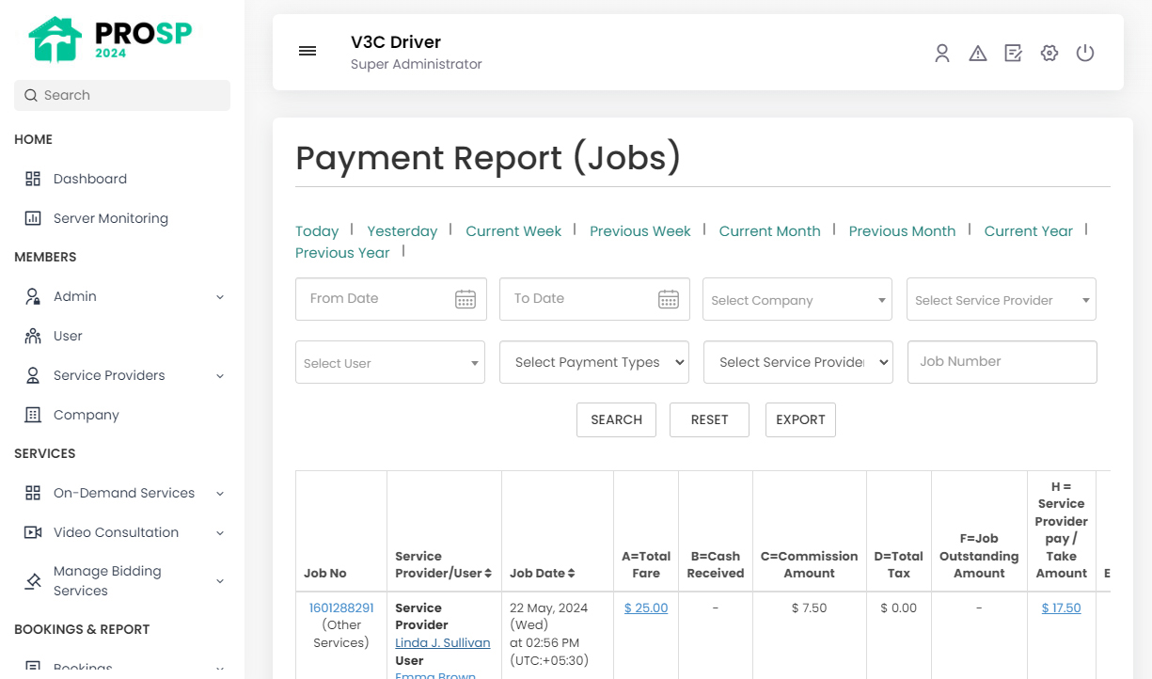Sort by Job Date column arrows
This screenshot has width=1152, height=679.
click(x=571, y=573)
